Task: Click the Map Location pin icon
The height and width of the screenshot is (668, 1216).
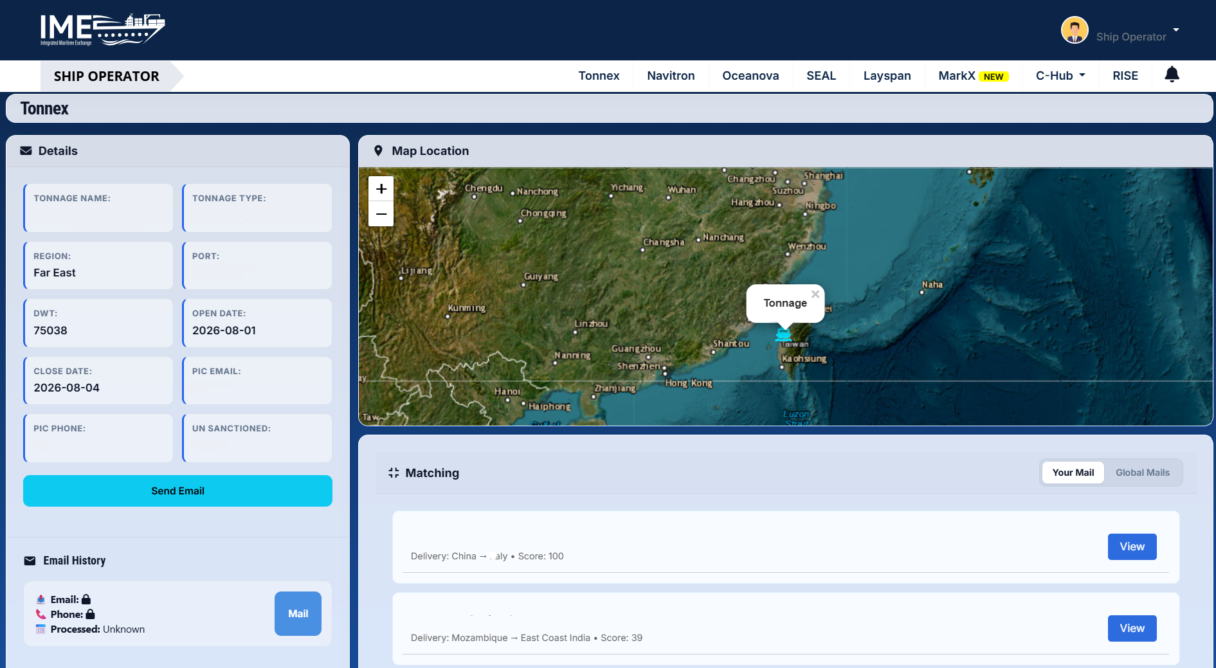Action: tap(378, 150)
